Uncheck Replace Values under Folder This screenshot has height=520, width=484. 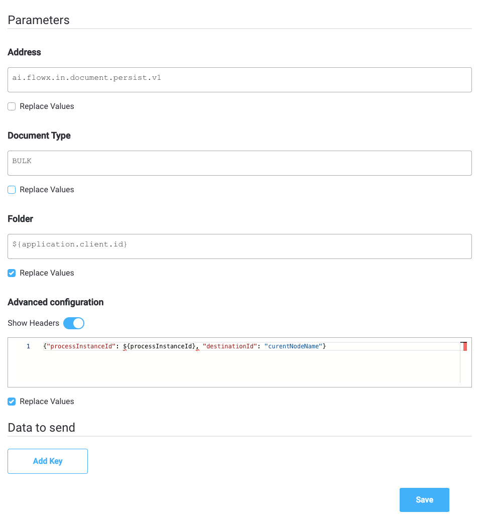(12, 273)
